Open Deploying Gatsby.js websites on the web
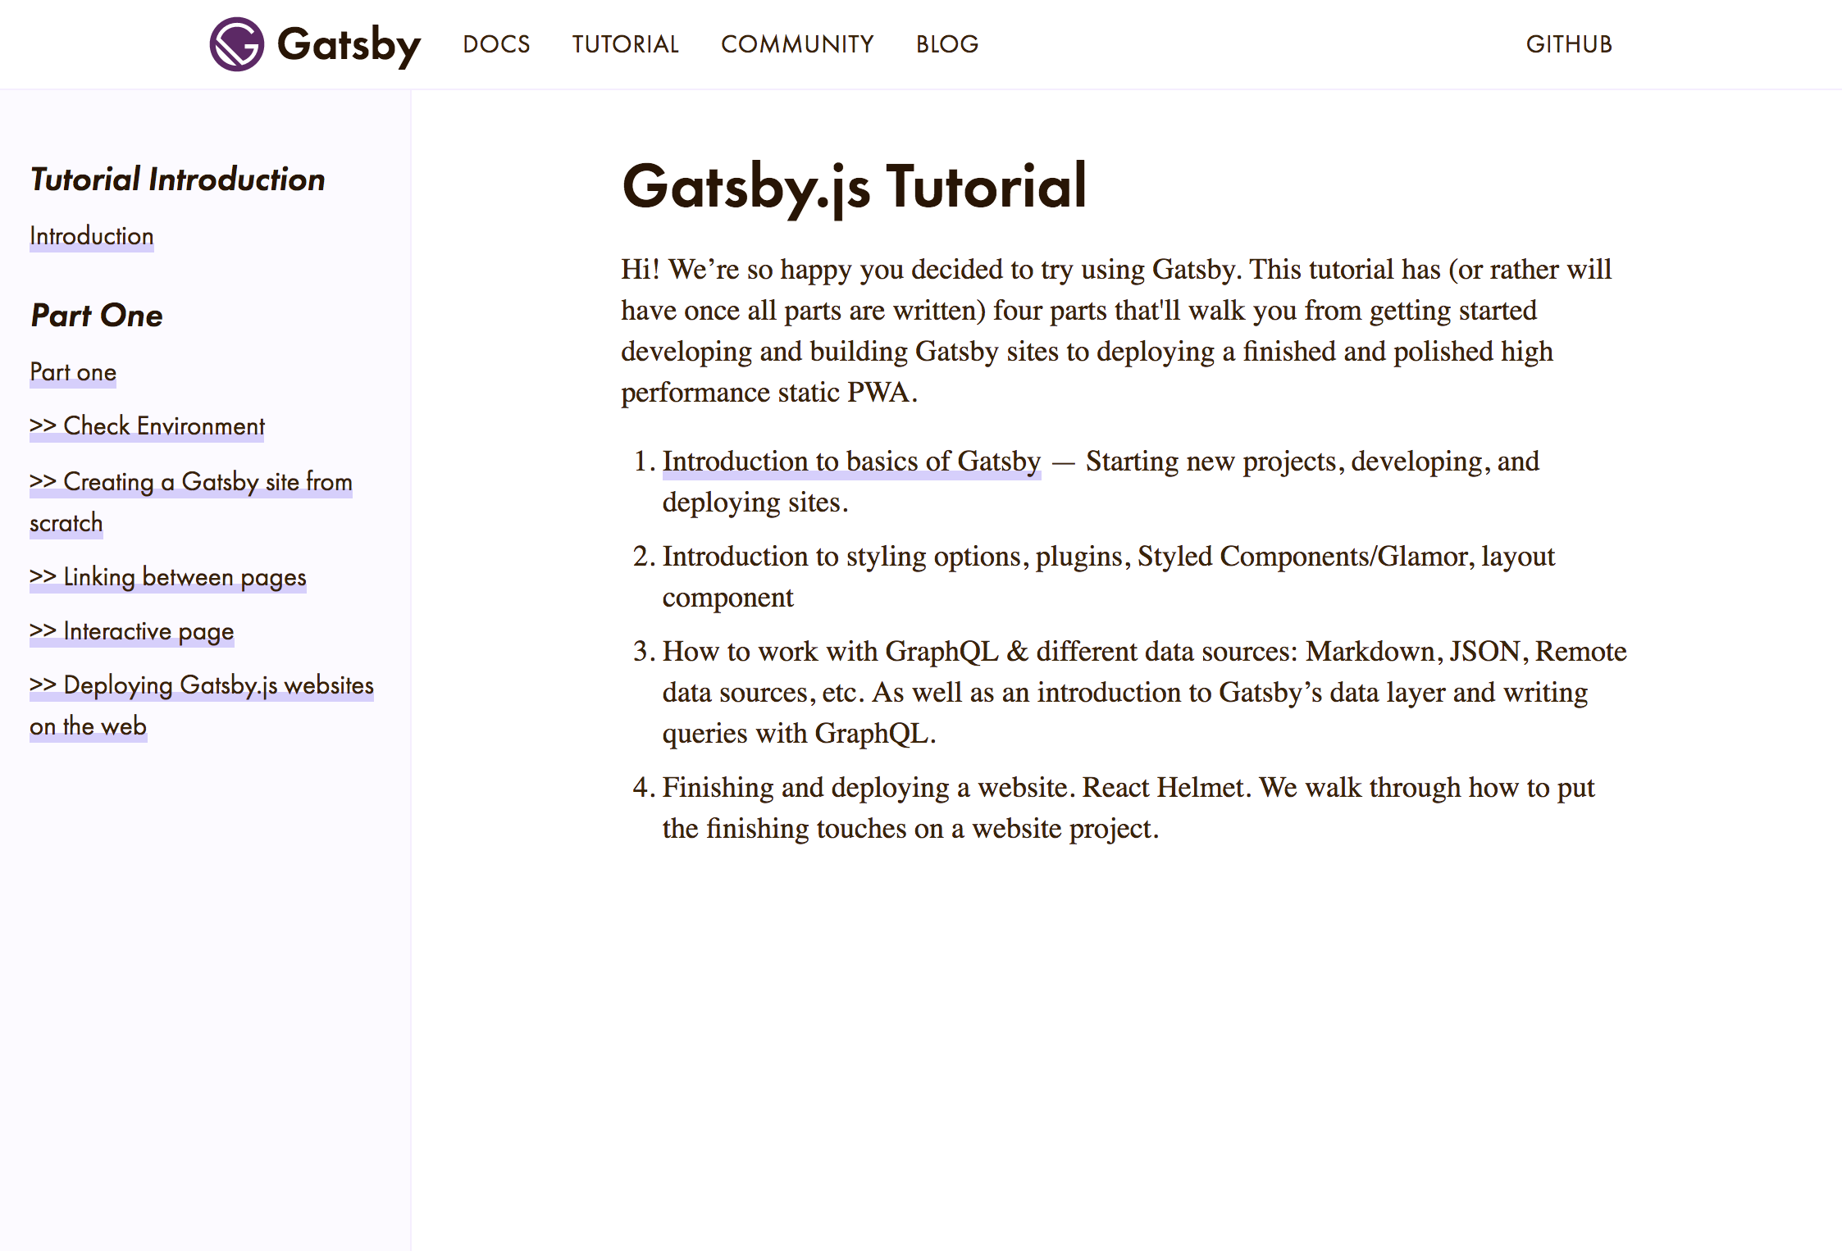Screen dimensions: 1842x1251 click(x=202, y=685)
